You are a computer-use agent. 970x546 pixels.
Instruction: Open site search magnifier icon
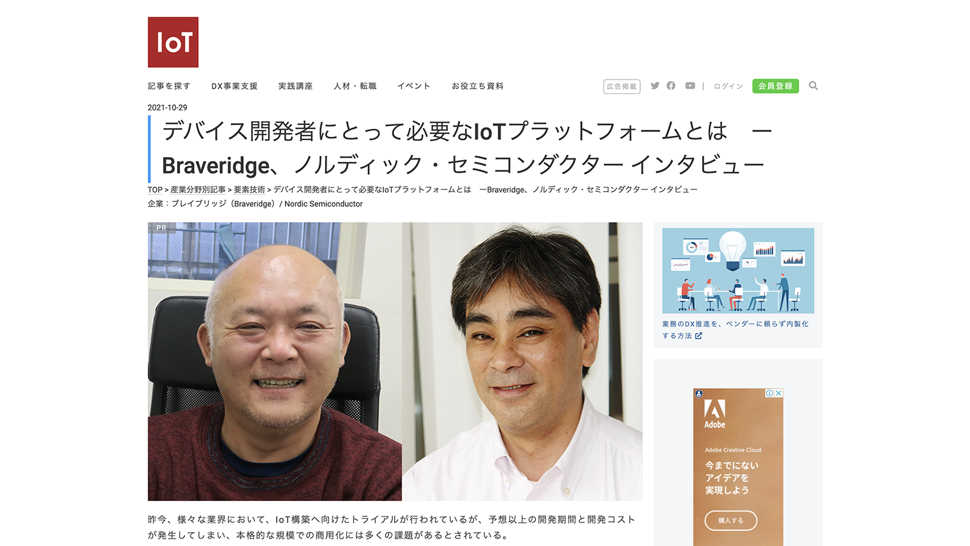pos(814,86)
